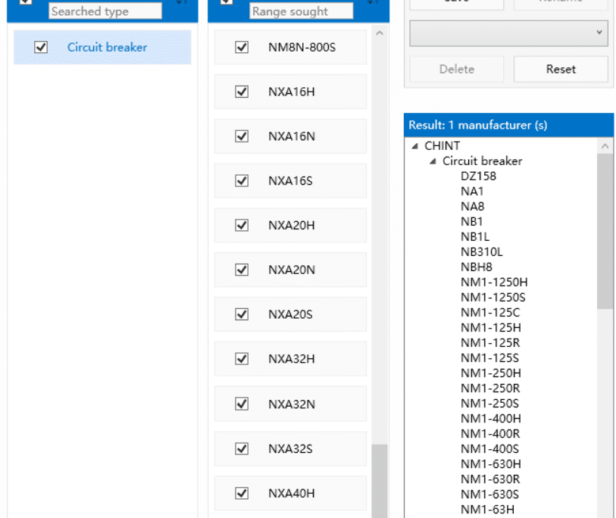This screenshot has height=518, width=616.
Task: Click the result tree scrollbar thumb
Action: pos(605,231)
